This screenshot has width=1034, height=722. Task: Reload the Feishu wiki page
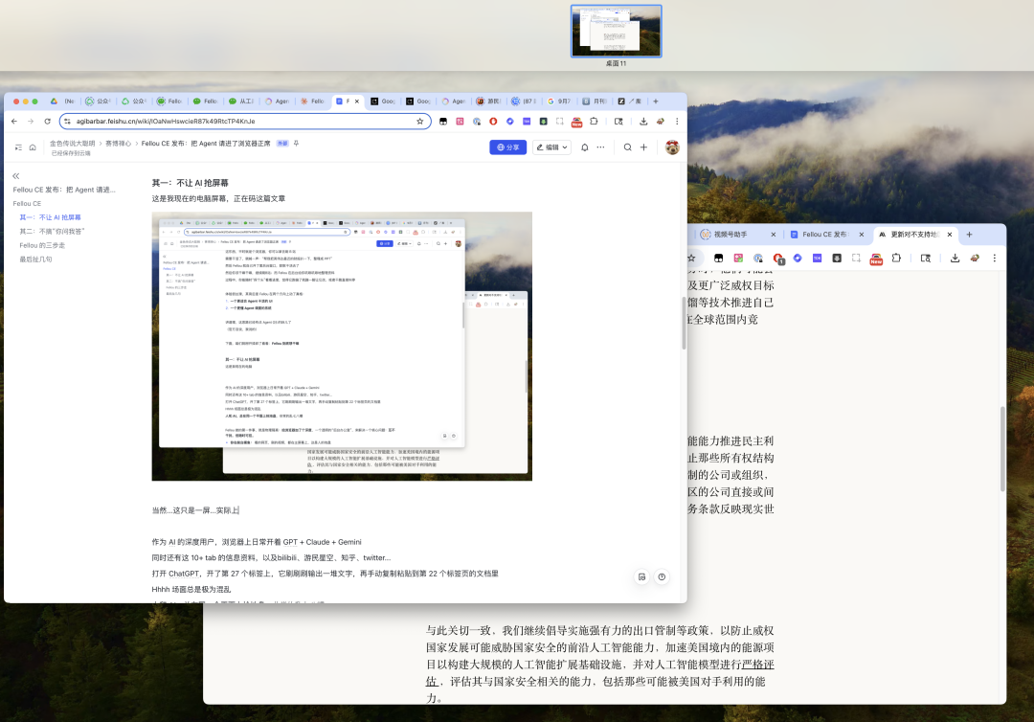[x=48, y=122]
